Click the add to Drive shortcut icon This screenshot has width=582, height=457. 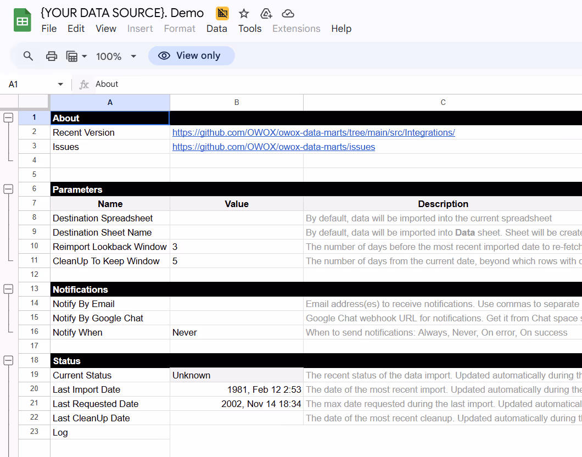pyautogui.click(x=266, y=14)
